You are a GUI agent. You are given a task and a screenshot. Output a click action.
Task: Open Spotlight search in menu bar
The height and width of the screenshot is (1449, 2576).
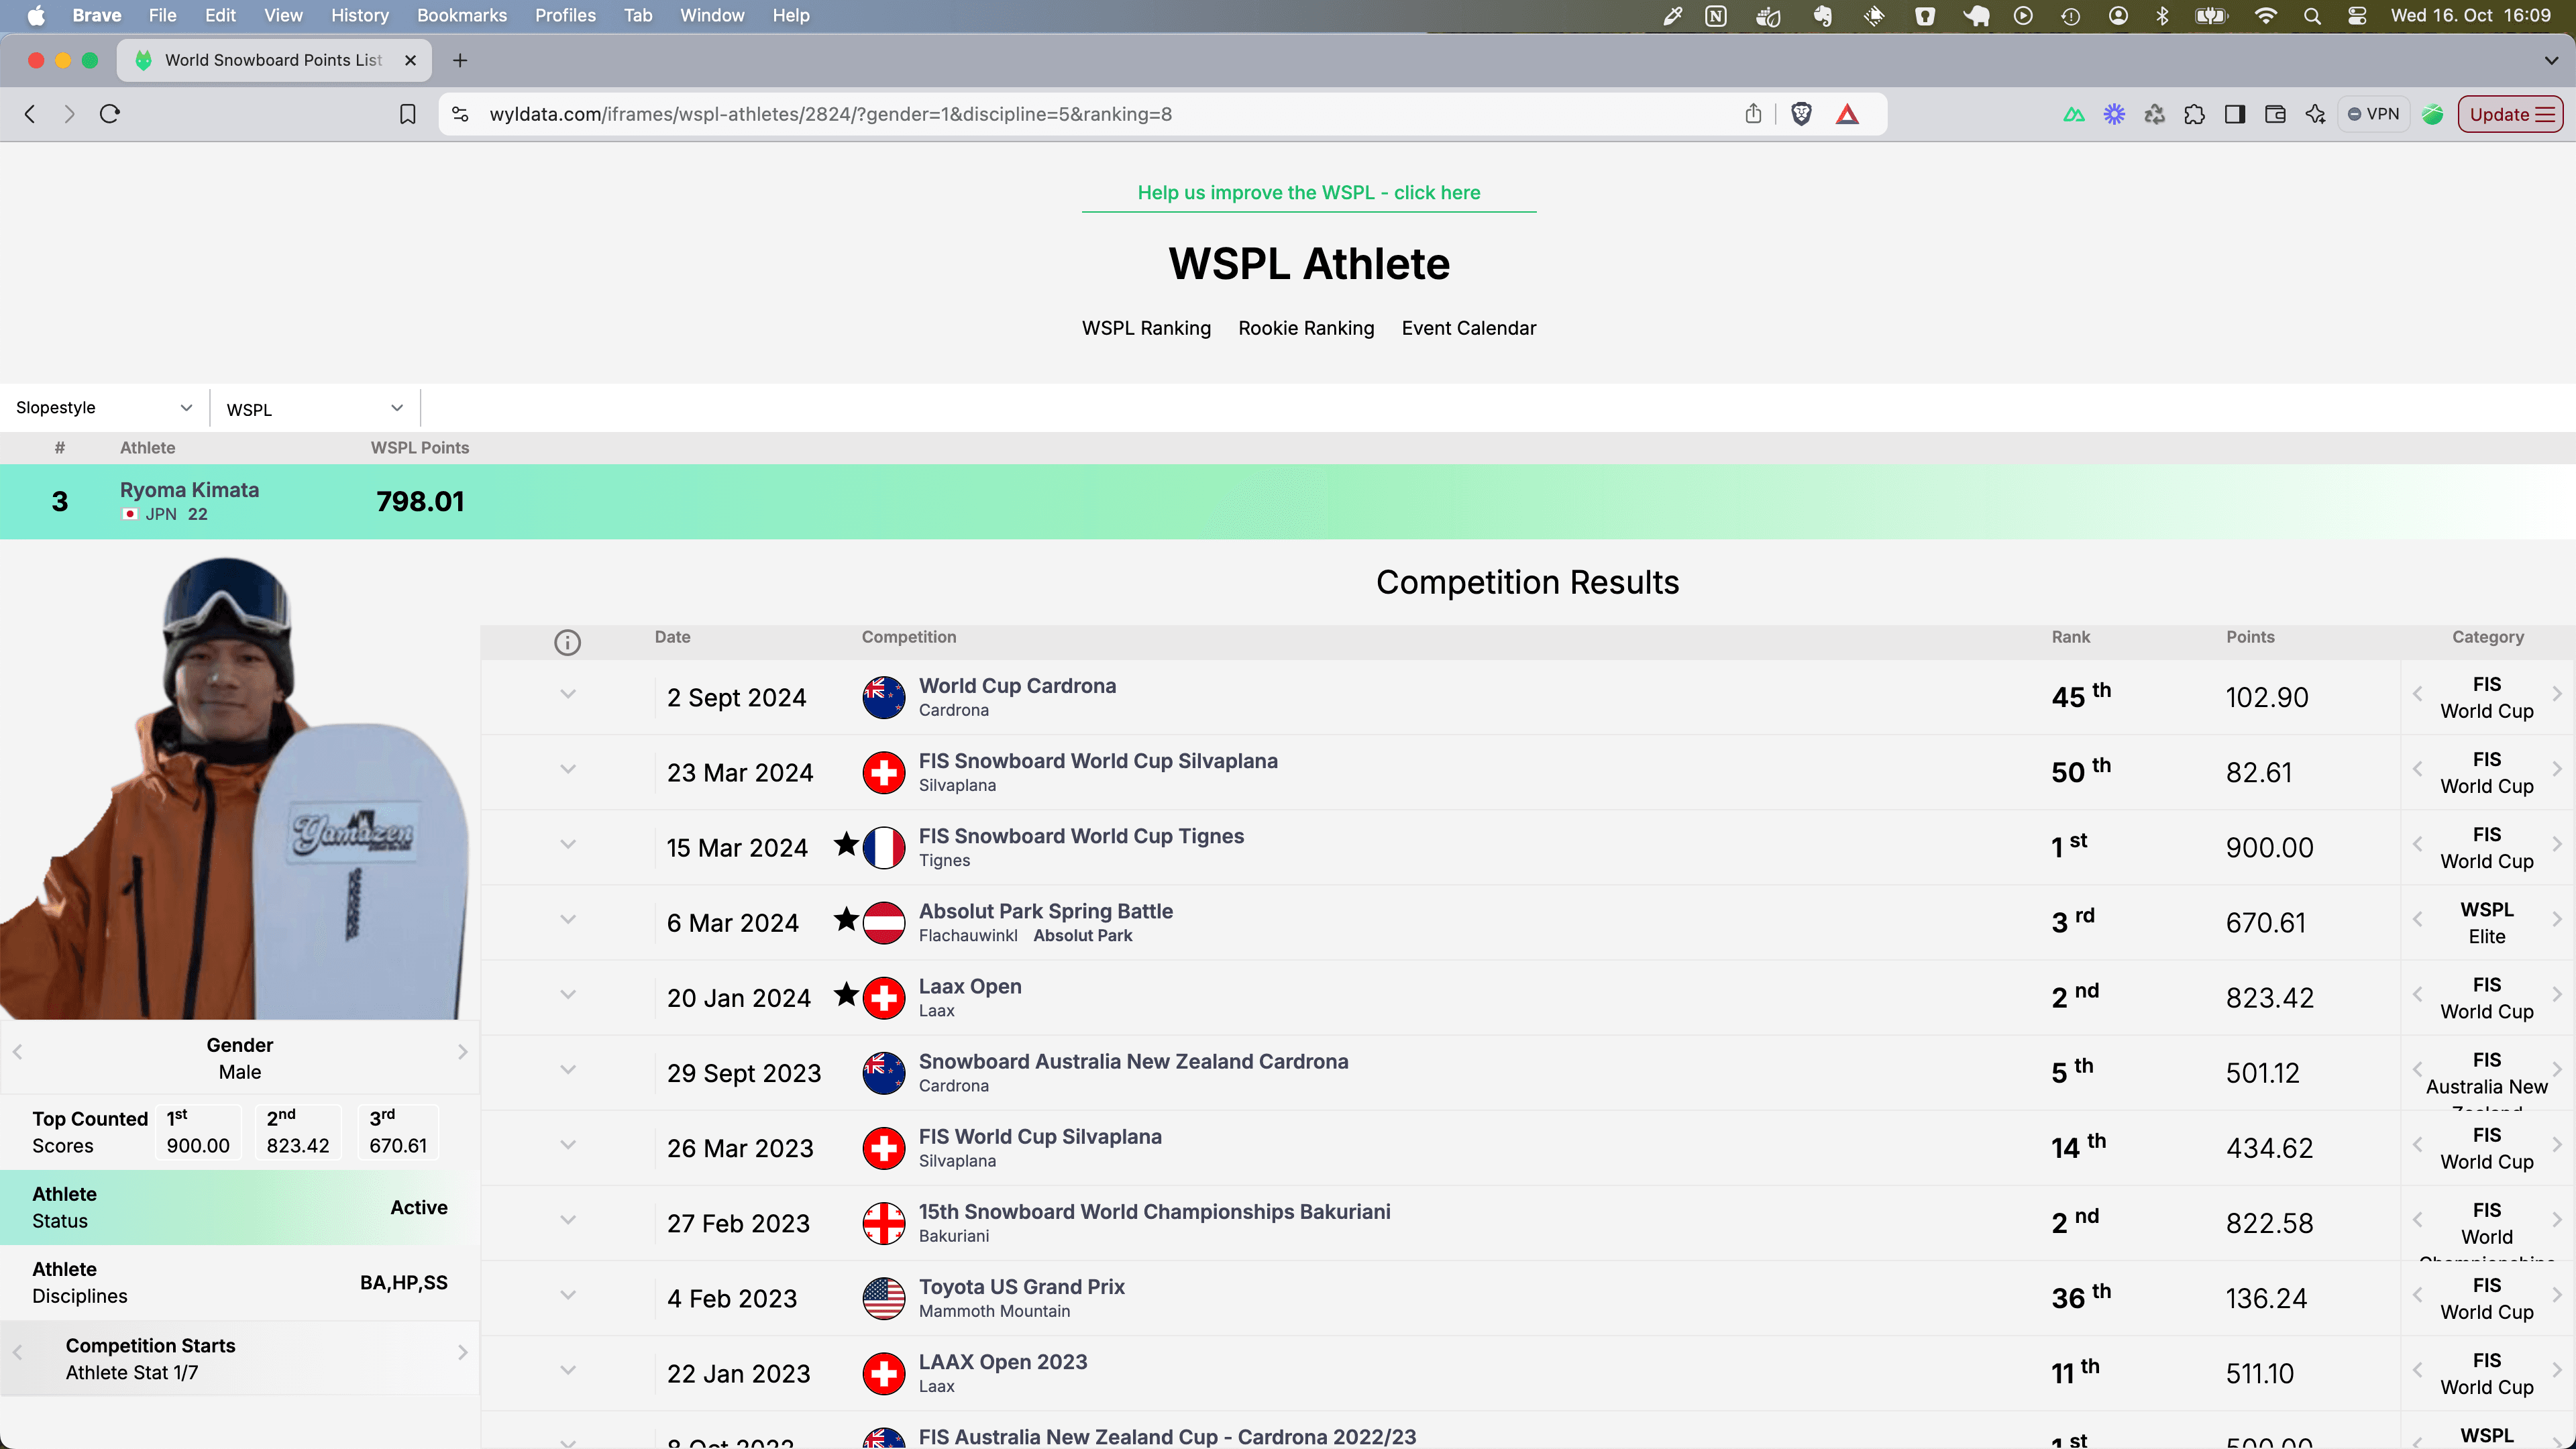(x=2312, y=15)
